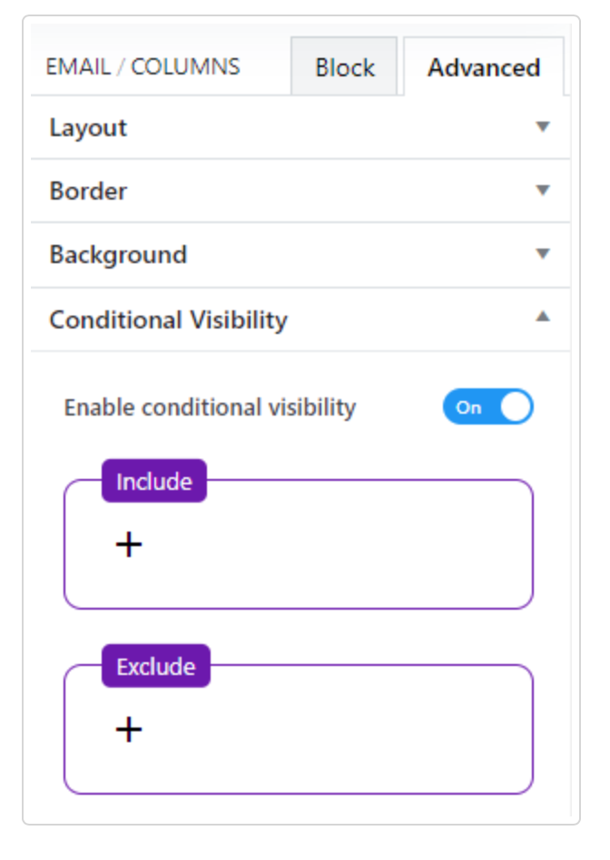Screen dimensions: 610x860
Task: Open the Background section heading
Action: (118, 255)
